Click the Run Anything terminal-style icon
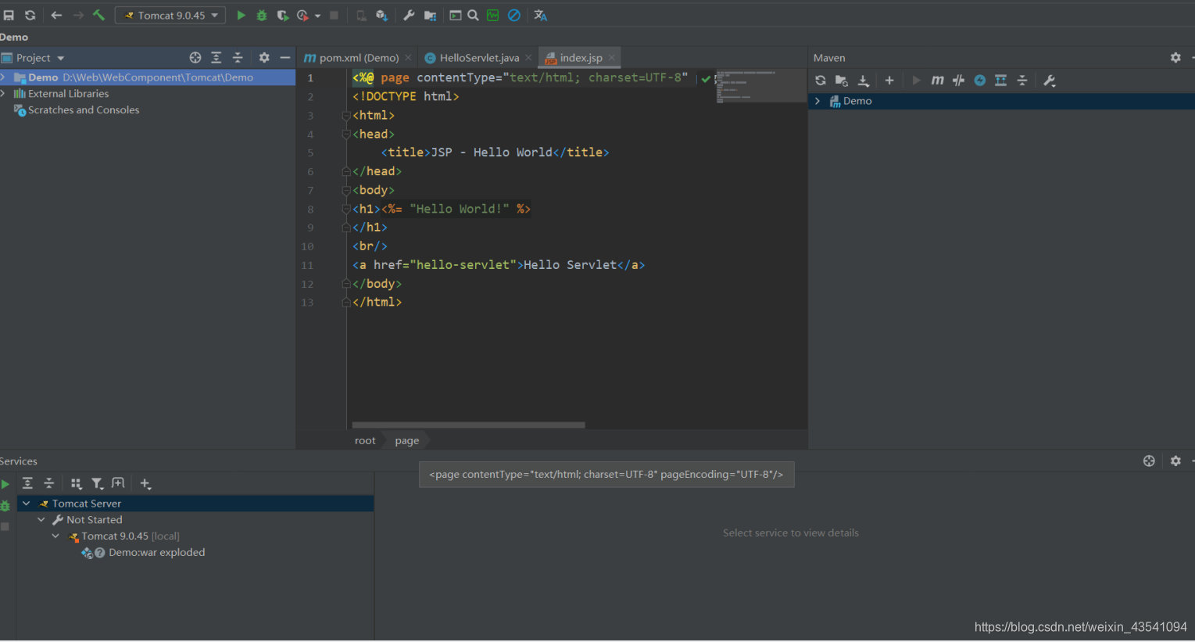The image size is (1195, 642). pos(455,15)
